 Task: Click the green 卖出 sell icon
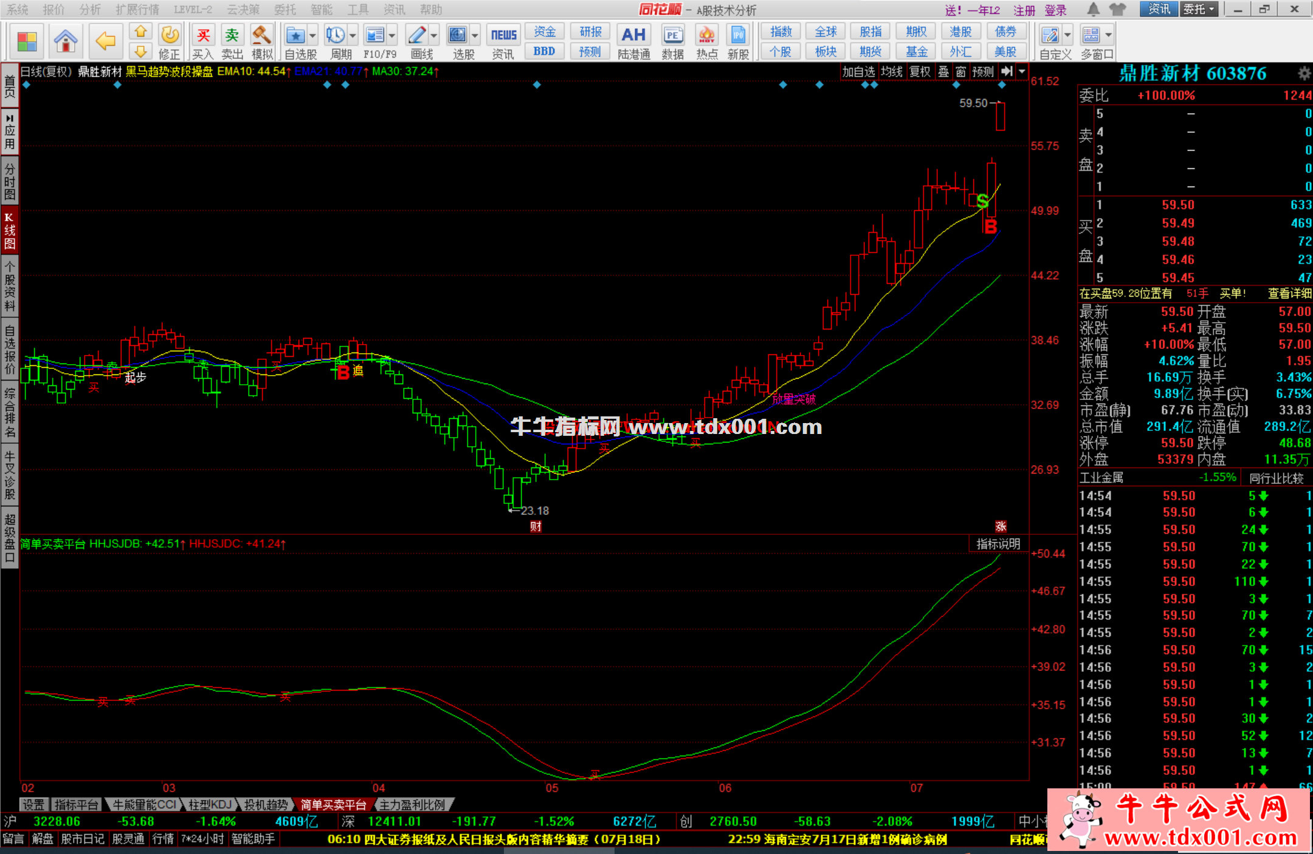coord(232,36)
